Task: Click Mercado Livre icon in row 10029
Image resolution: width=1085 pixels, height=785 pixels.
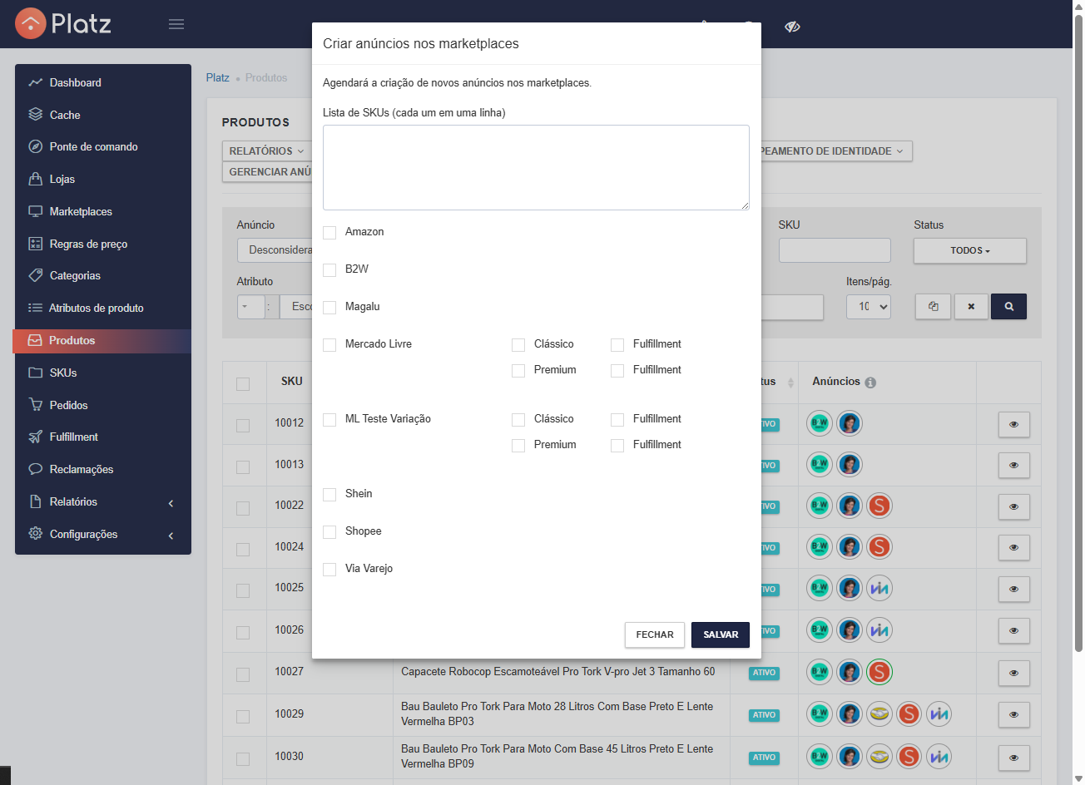Action: click(879, 713)
